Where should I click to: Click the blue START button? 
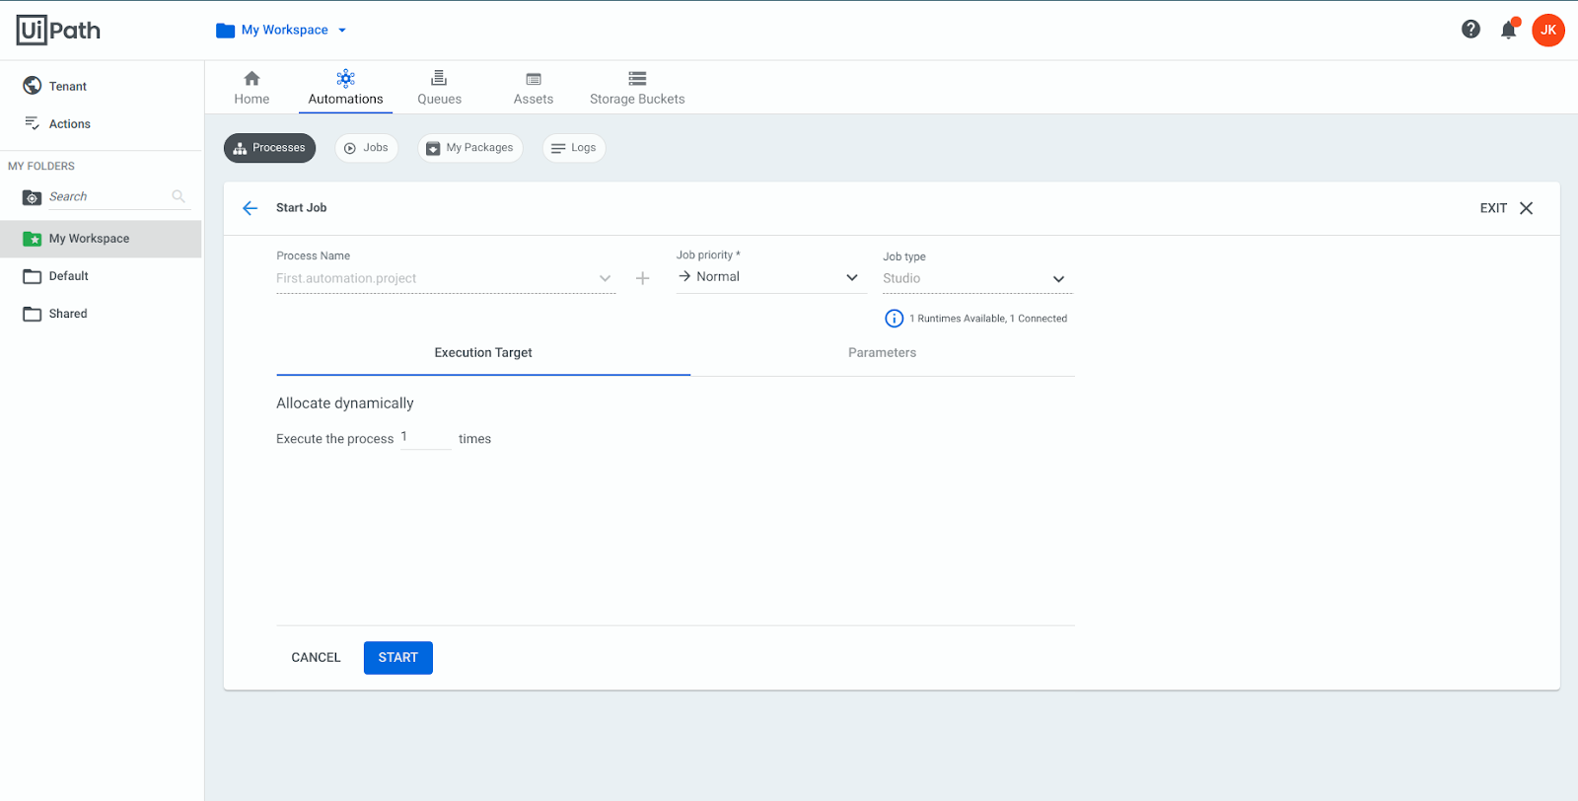pyautogui.click(x=398, y=658)
